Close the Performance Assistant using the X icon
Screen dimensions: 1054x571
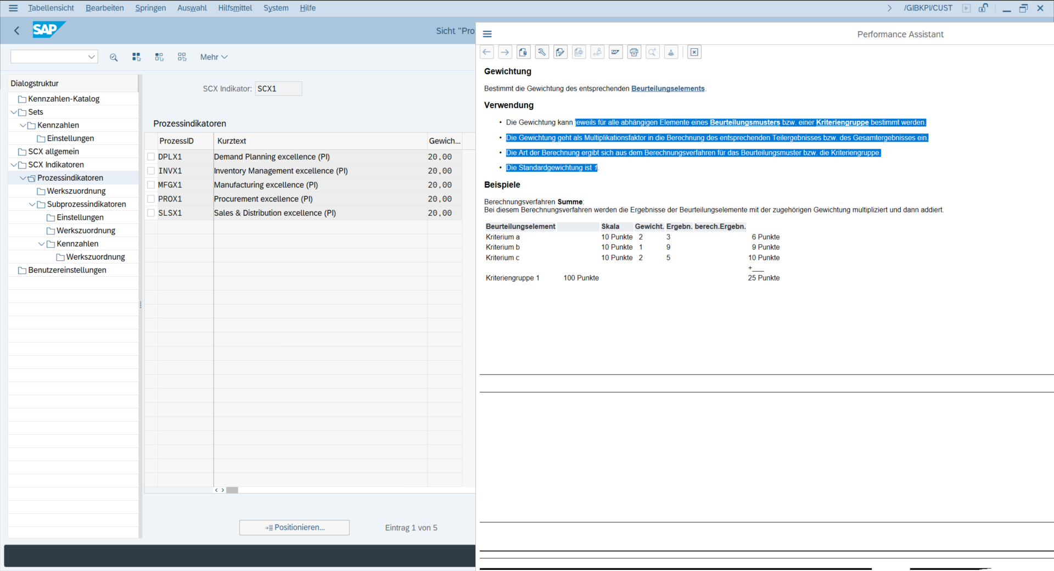click(694, 52)
